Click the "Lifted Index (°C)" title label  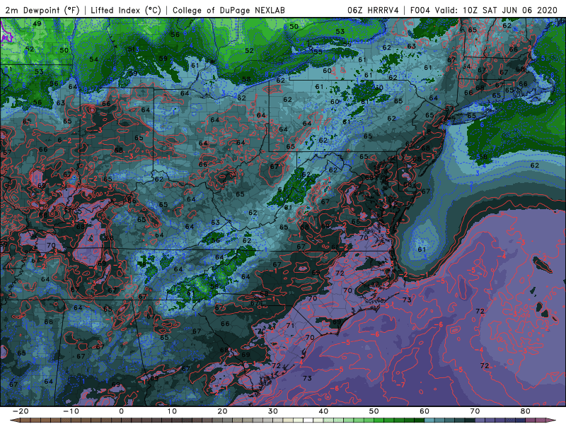pos(126,11)
